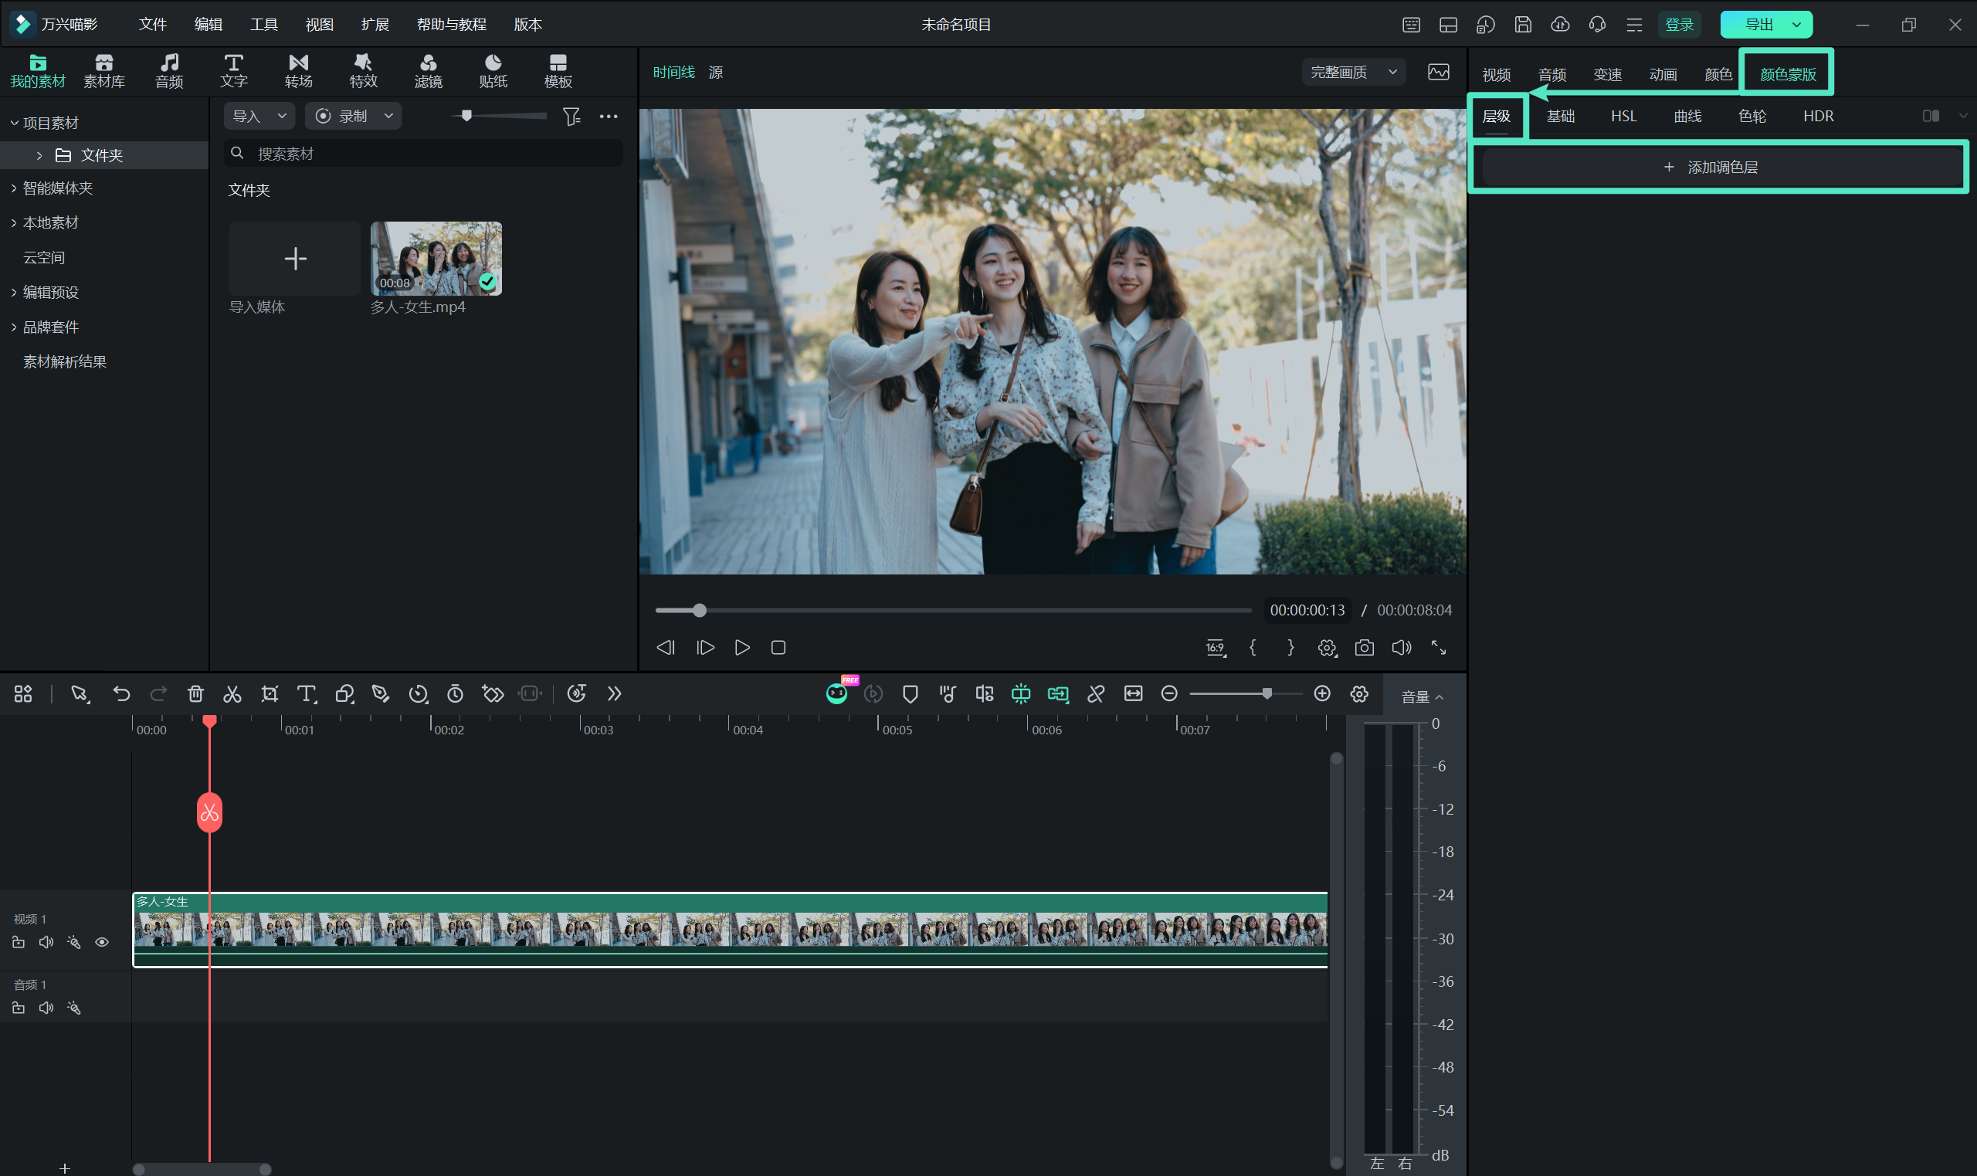Enter fullscreen preview with the expand icon
Viewport: 1977px width, 1176px height.
[x=1438, y=647]
